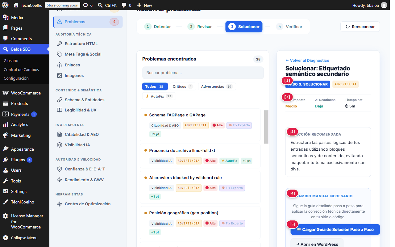Open the Ctrl+K search magnifier
Viewport: 395px width, 247px height.
pos(100,5)
